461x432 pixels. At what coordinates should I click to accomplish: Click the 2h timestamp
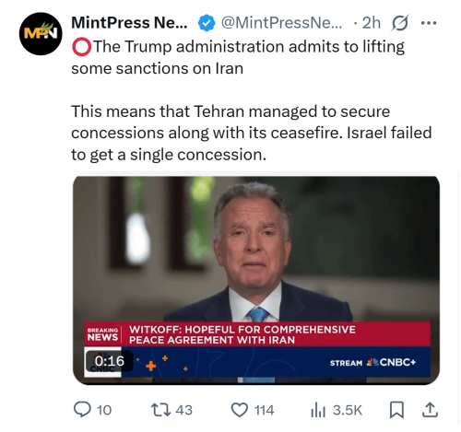(x=372, y=23)
